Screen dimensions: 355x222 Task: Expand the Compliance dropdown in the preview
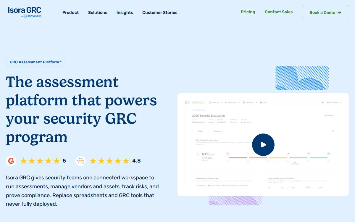coord(250,102)
